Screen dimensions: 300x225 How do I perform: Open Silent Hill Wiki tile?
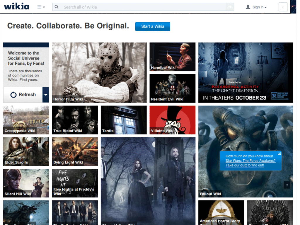click(x=26, y=183)
